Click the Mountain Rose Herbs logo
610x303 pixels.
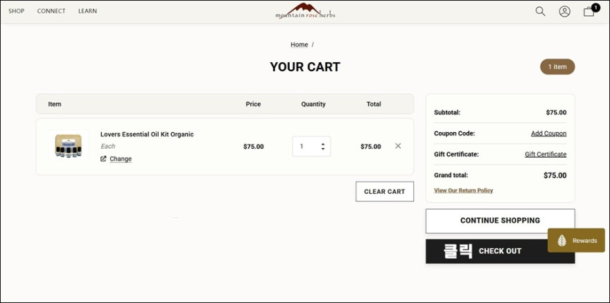[305, 11]
